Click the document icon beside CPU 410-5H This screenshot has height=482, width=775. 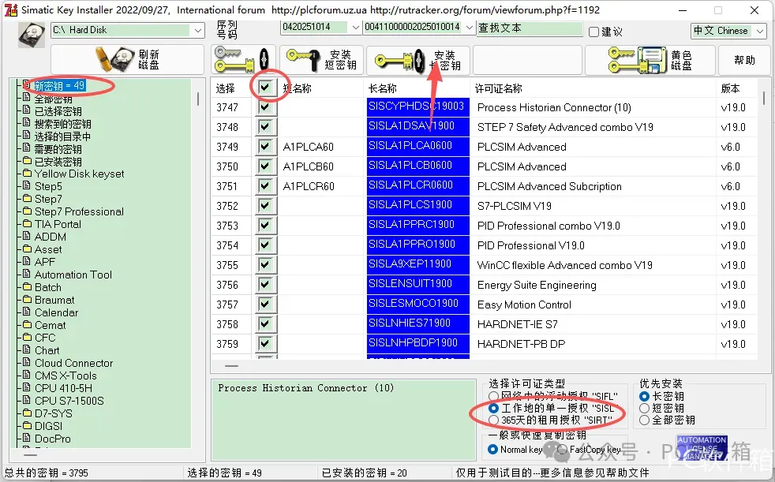pos(27,387)
